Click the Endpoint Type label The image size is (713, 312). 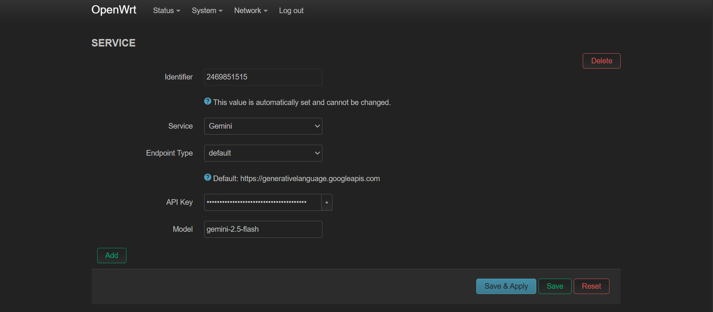pyautogui.click(x=169, y=153)
